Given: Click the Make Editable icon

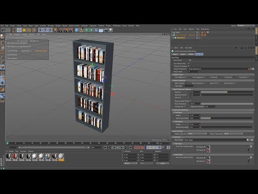Looking at the screenshot, I should point(3,37).
